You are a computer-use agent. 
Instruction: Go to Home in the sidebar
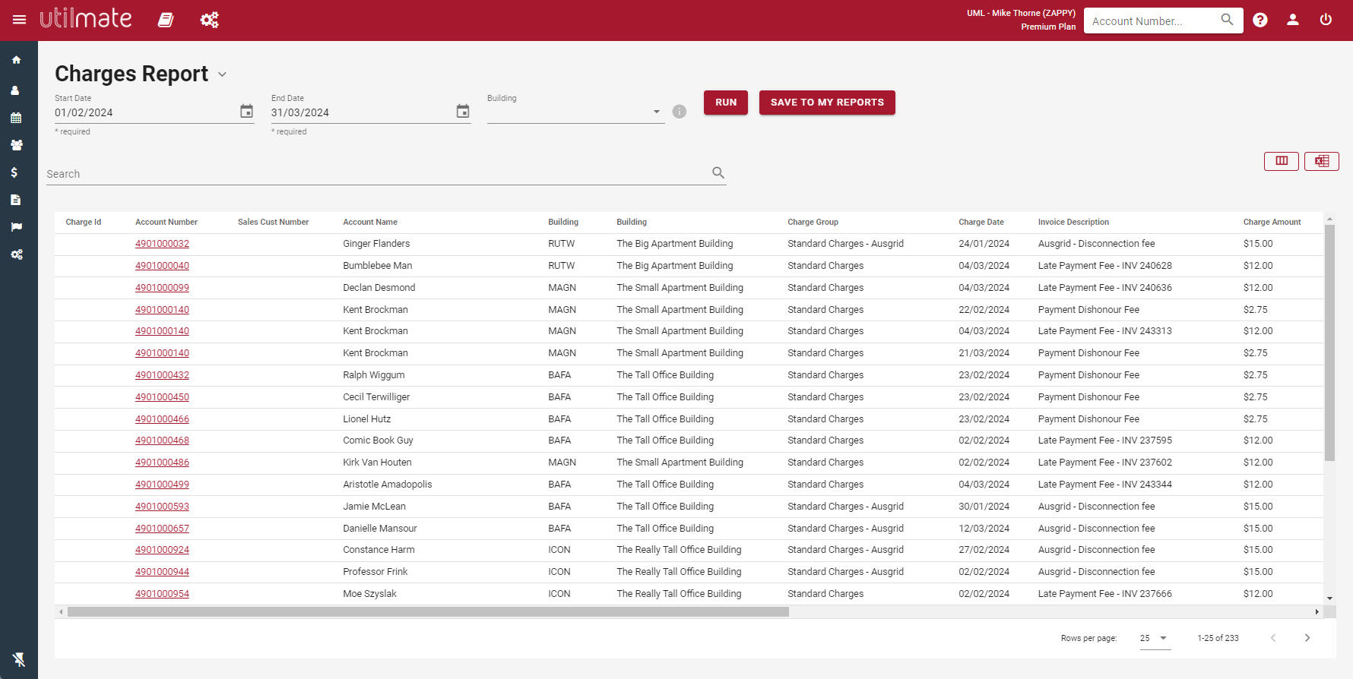16,60
